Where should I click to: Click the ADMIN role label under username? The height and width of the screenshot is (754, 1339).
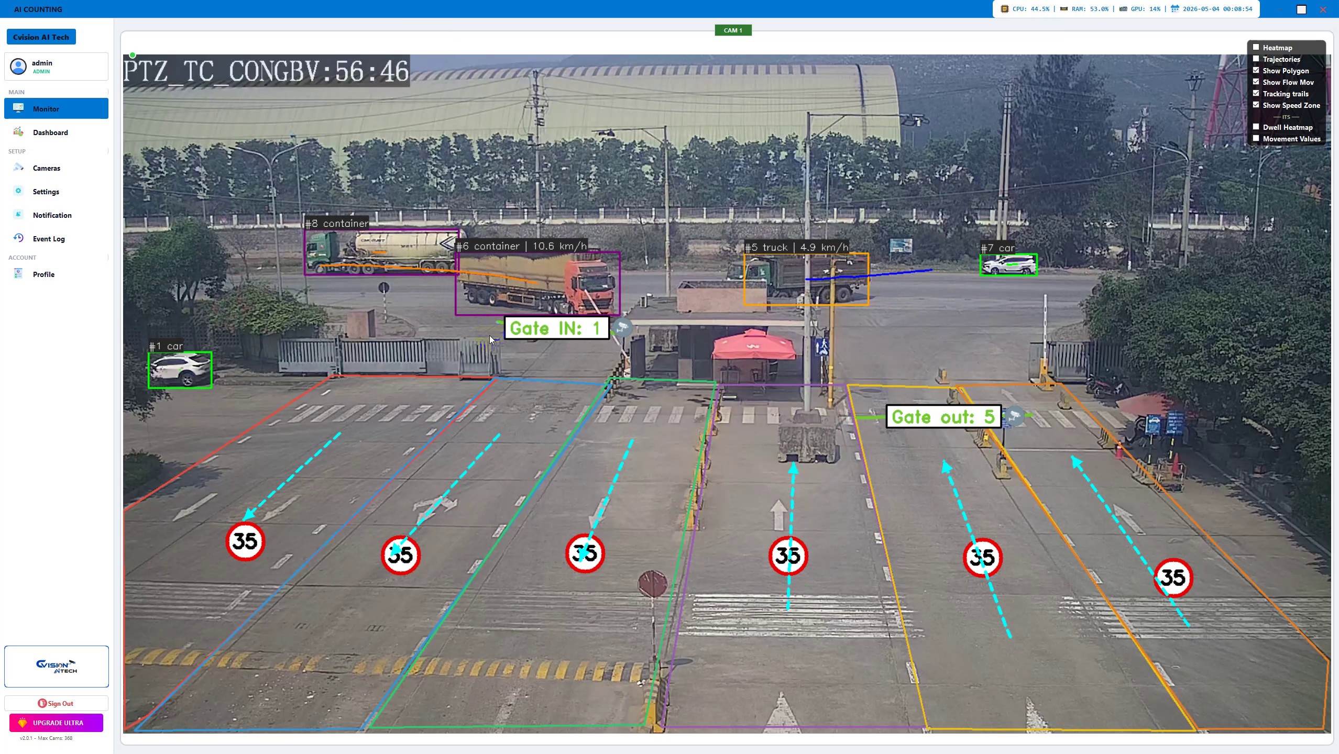tap(41, 71)
